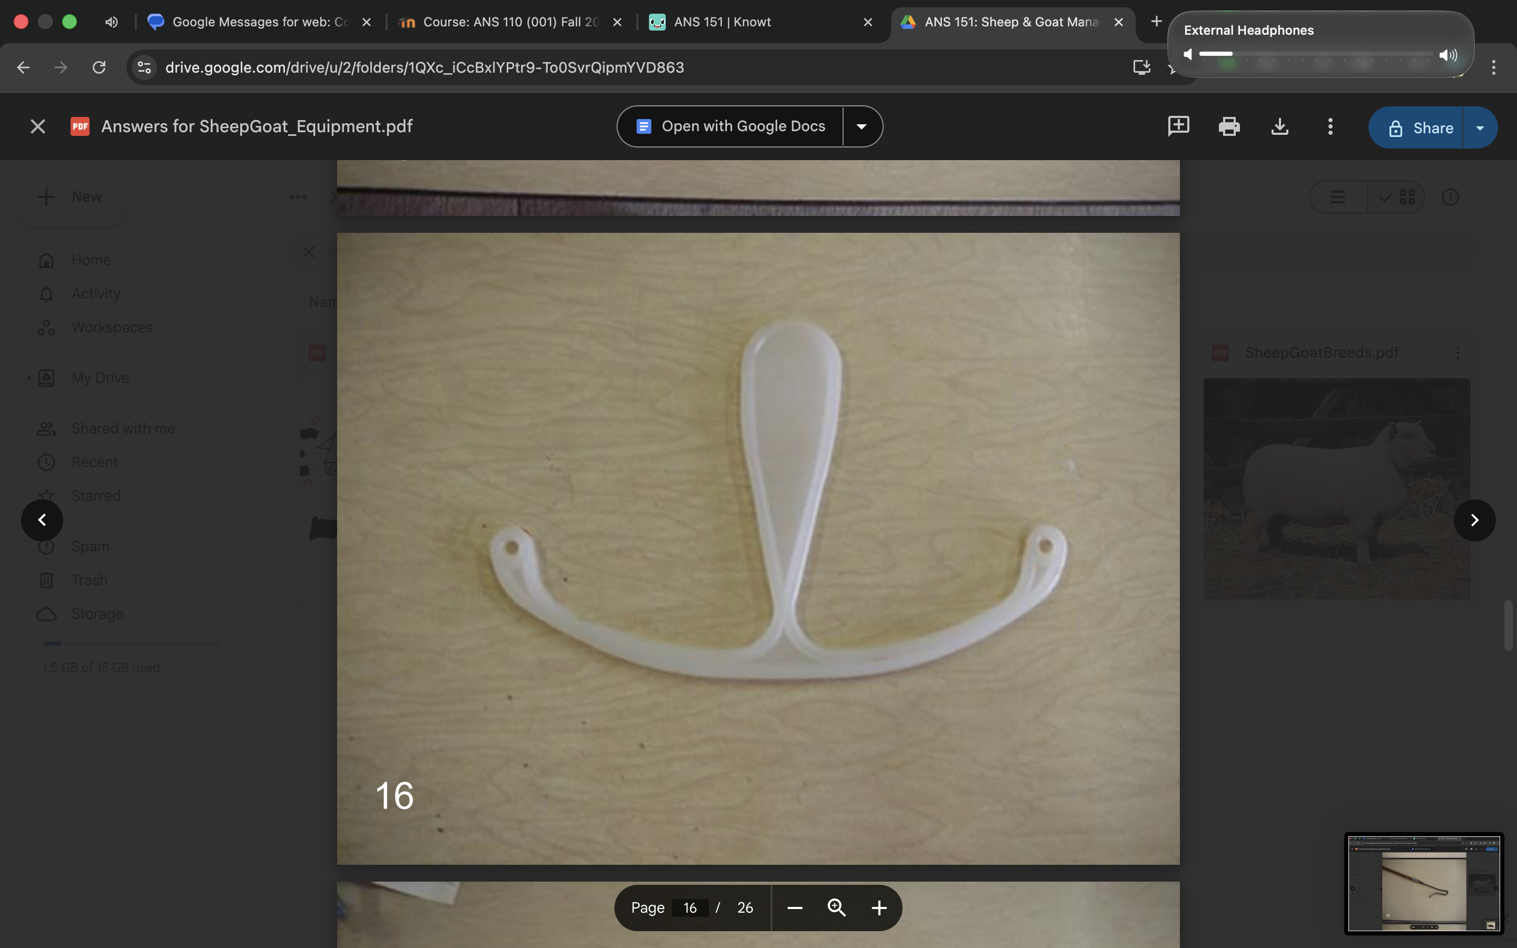Reset zoom with magnifier icon
This screenshot has width=1517, height=948.
837,907
